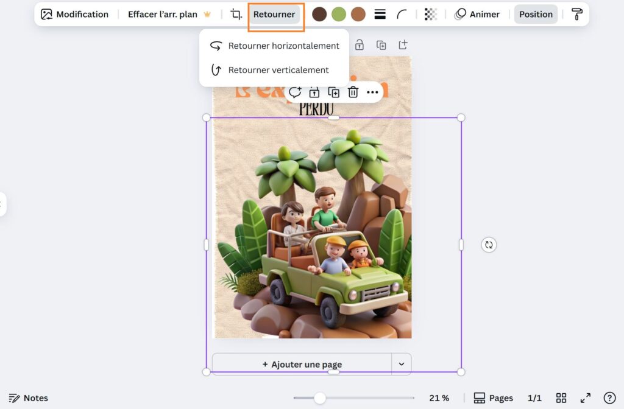The image size is (624, 409).
Task: Click the page lock icon above the page
Action: [360, 45]
